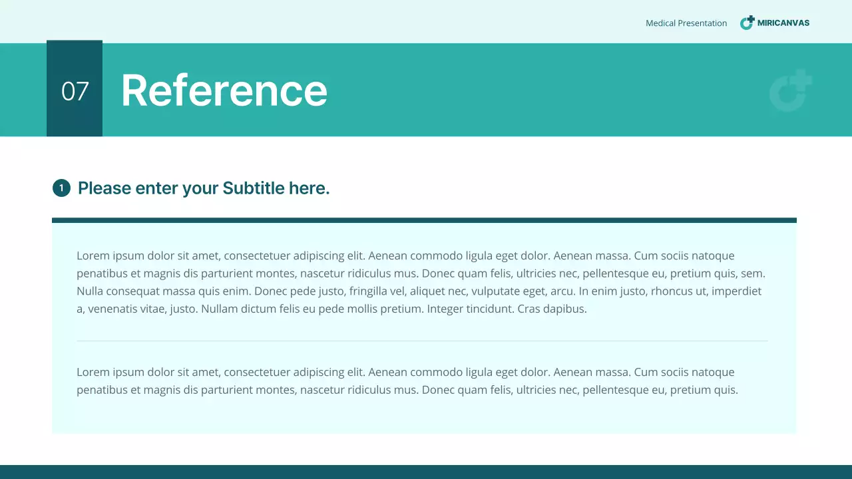852x479 pixels.
Task: Click the dark "07" section number box
Action: (75, 90)
